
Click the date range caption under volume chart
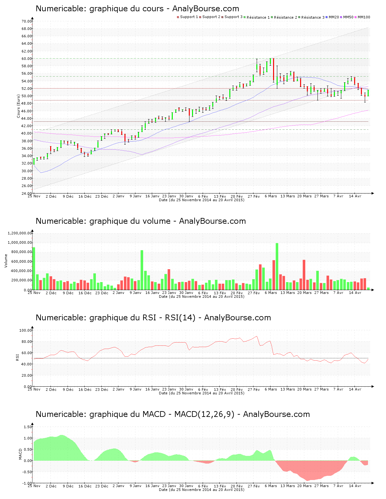202,297
